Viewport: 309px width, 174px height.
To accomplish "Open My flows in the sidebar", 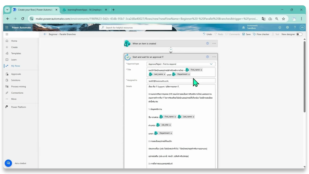I will [16, 66].
